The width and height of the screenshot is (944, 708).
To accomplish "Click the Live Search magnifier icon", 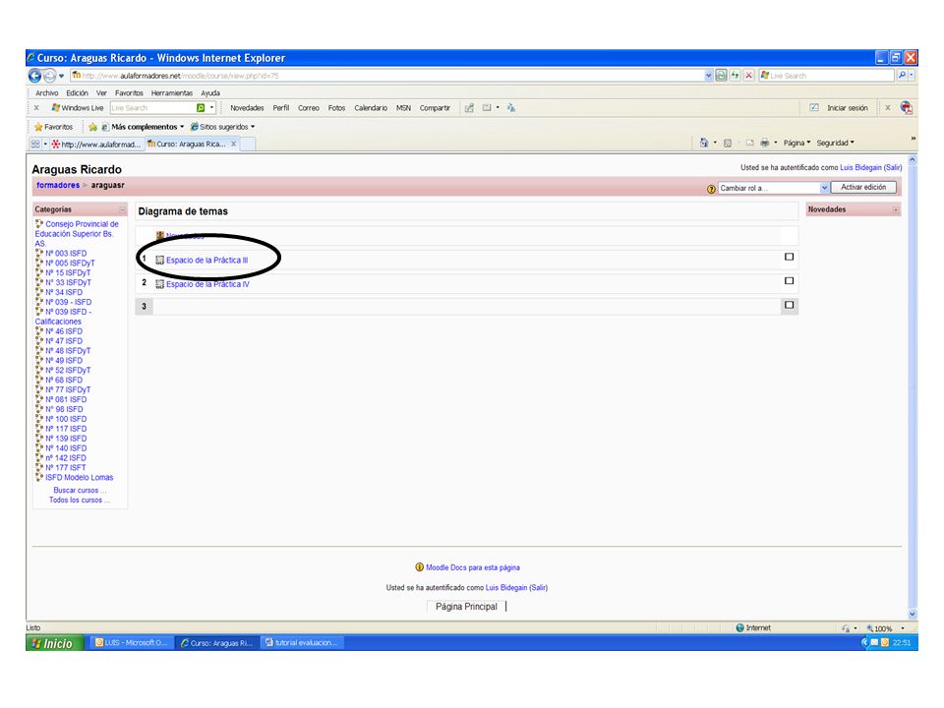I will 902,76.
